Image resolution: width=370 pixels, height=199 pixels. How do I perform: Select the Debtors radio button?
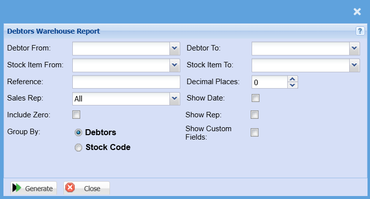tap(78, 133)
